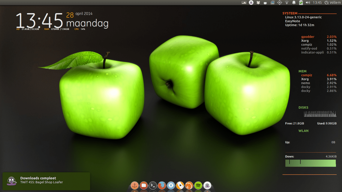Click 'Used: 9.98GiB' disk value
Screen dimensions: 342x192
point(327,123)
